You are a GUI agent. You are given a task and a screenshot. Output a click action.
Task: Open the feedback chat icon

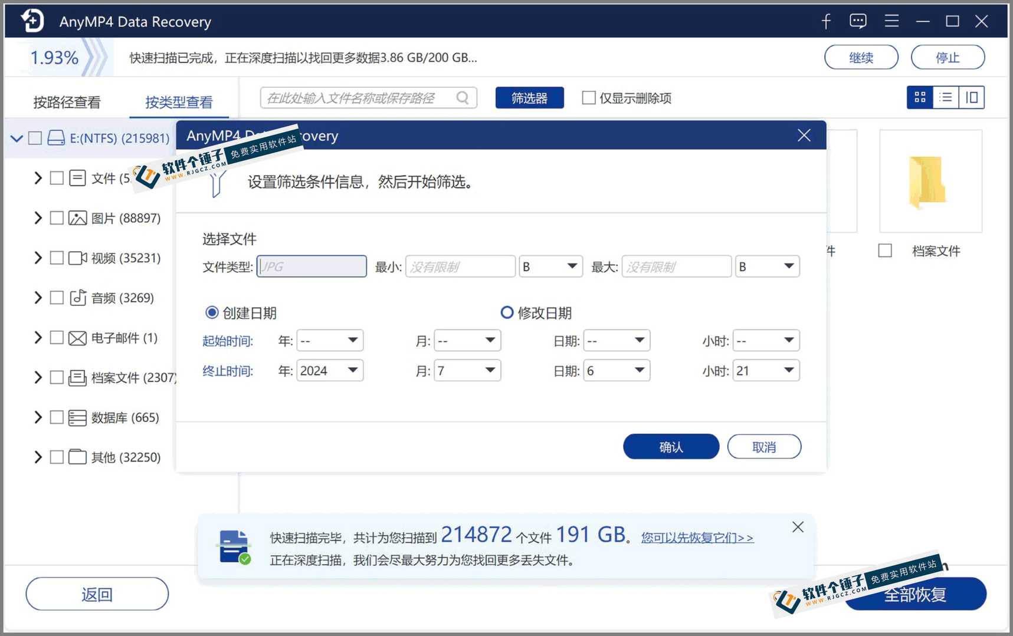point(857,21)
